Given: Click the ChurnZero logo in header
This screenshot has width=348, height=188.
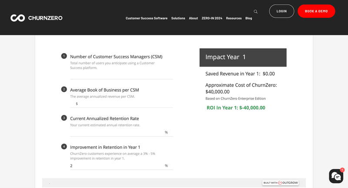Looking at the screenshot, I should tap(37, 18).
